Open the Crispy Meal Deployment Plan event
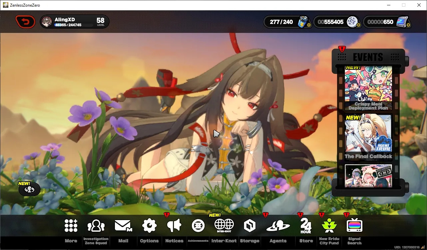The width and height of the screenshot is (427, 250). pyautogui.click(x=368, y=88)
